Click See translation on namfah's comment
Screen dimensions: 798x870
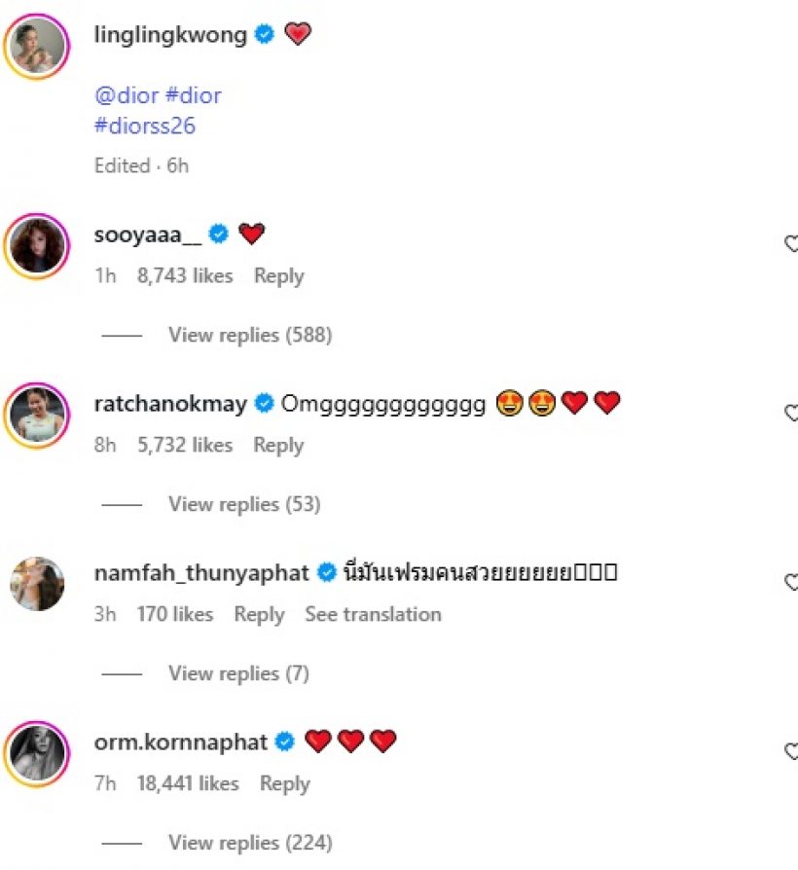[x=373, y=615]
